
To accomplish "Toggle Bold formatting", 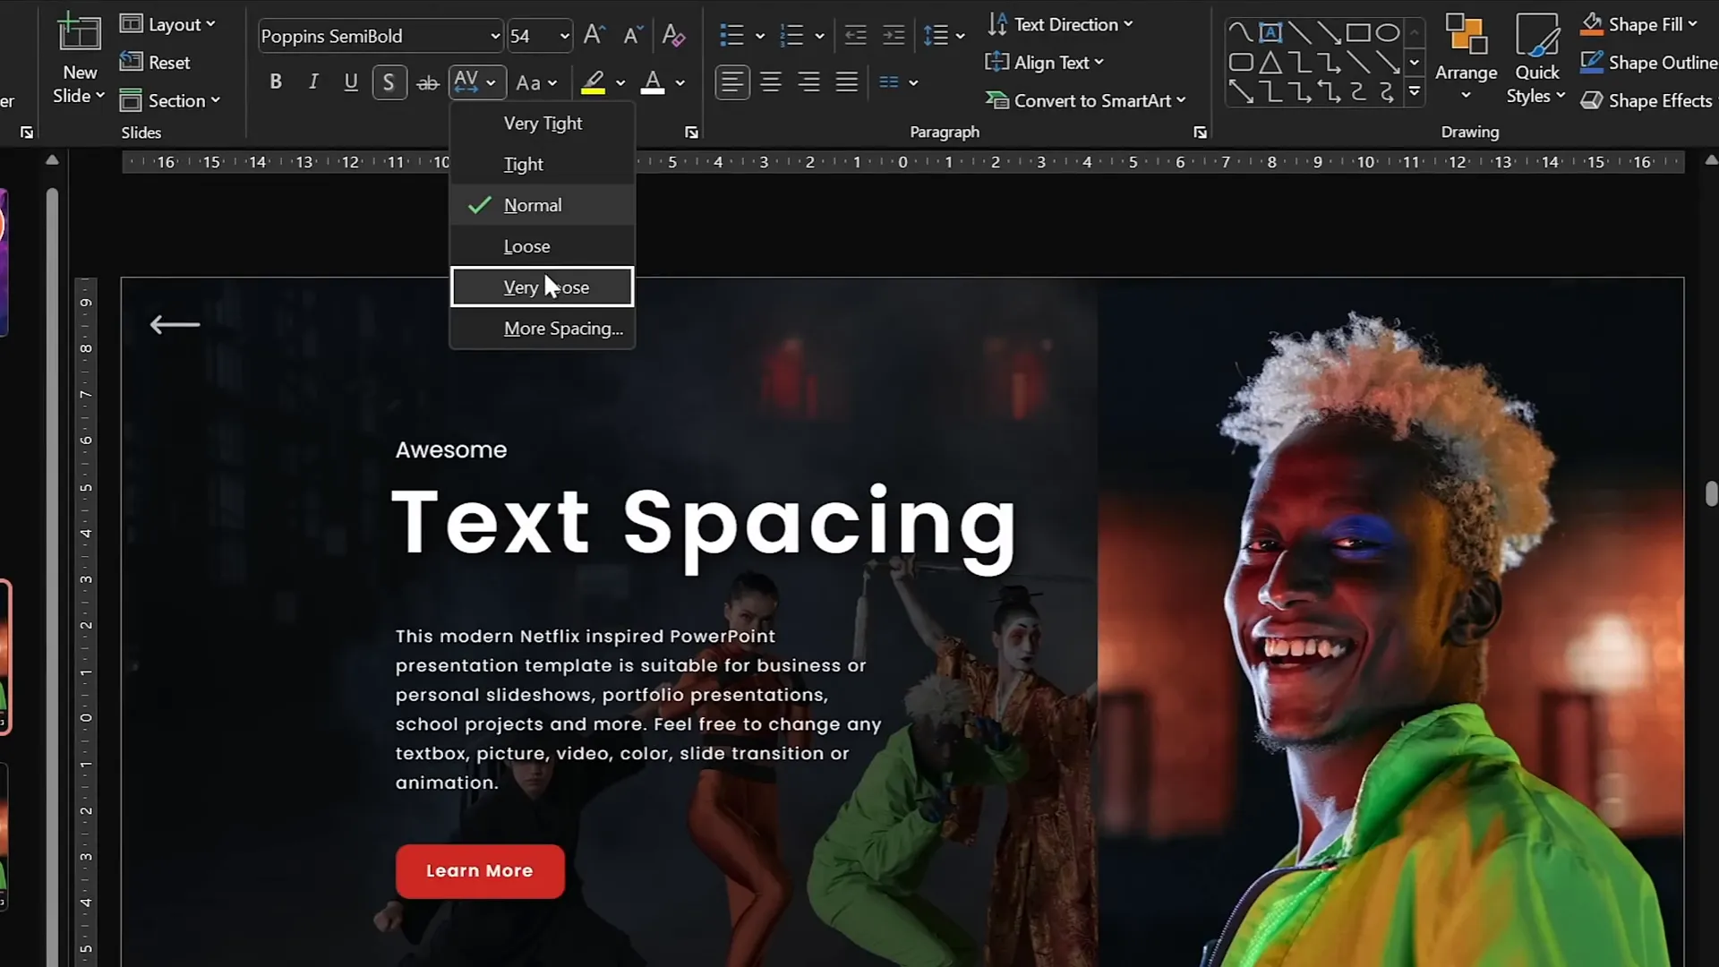I will click(276, 82).
